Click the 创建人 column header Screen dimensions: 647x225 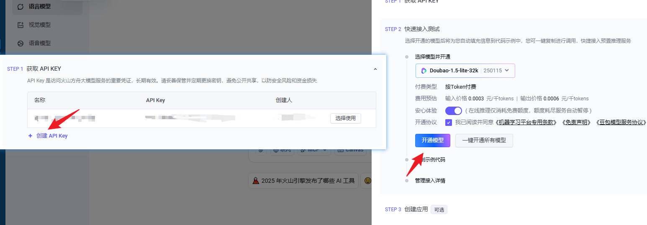284,100
